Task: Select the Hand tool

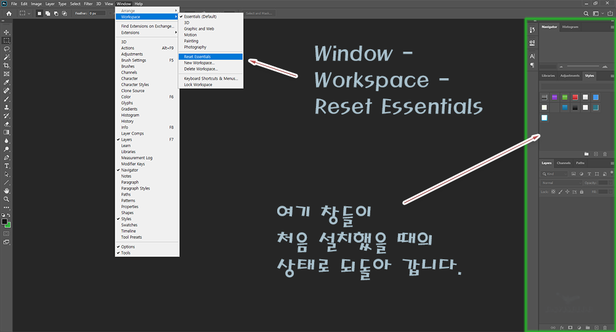Action: pyautogui.click(x=6, y=191)
